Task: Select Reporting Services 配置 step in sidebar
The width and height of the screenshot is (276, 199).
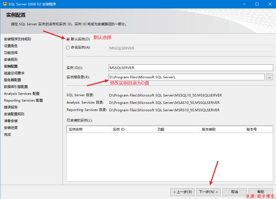Action: click(x=24, y=100)
